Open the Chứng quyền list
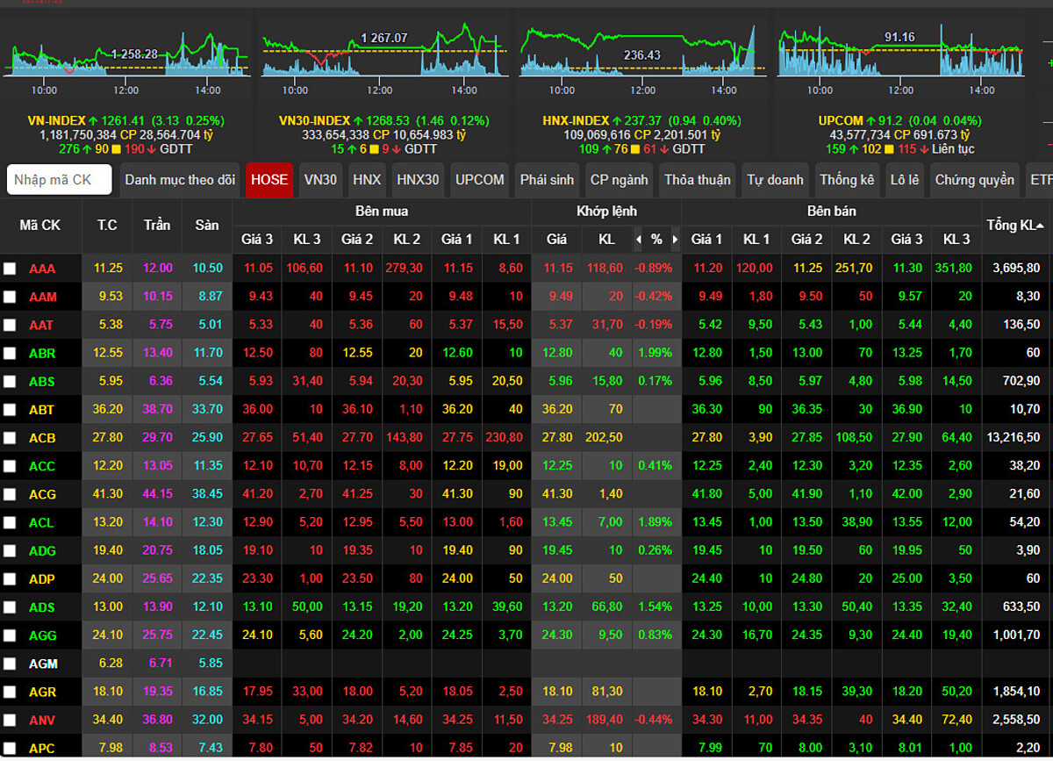 point(974,179)
